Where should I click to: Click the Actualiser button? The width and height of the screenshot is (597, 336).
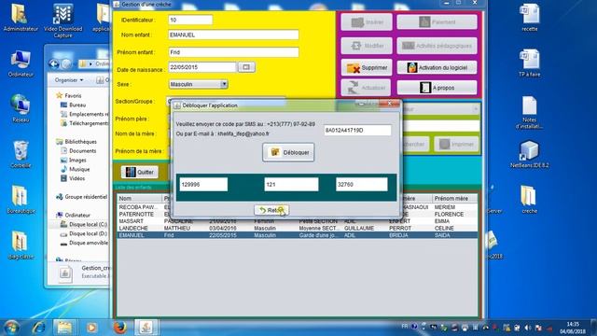366,88
